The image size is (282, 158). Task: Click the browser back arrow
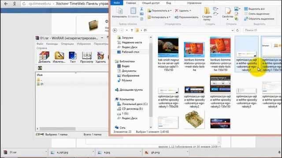tap(6, 4)
